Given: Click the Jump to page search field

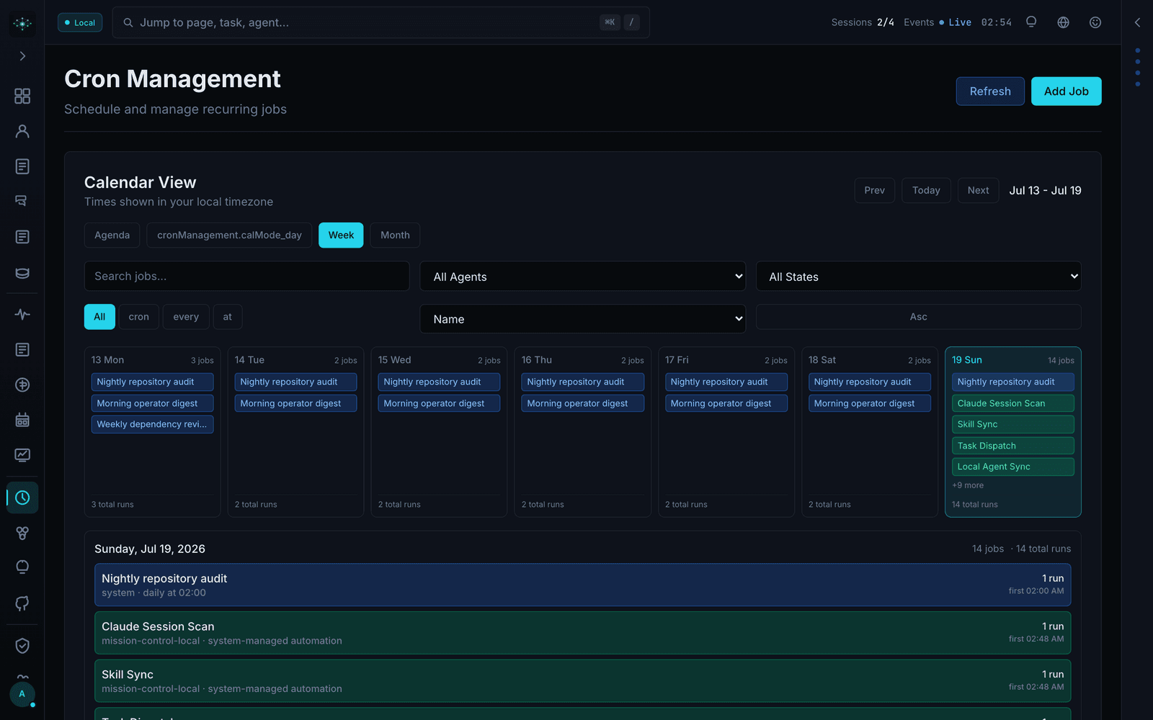Looking at the screenshot, I should [x=380, y=22].
